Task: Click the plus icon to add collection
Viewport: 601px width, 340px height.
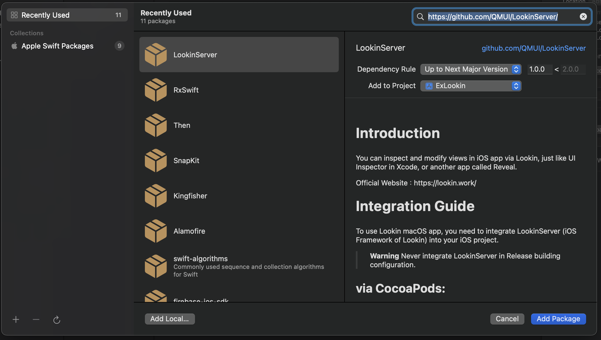Action: pyautogui.click(x=16, y=319)
